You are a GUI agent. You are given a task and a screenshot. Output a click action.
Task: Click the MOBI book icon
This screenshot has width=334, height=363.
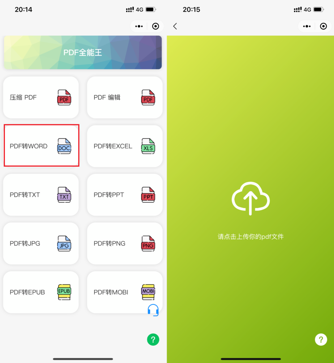pos(148,292)
